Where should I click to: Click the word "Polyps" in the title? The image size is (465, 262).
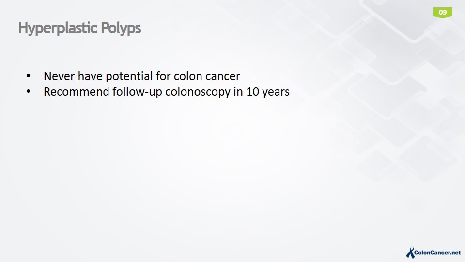(x=121, y=28)
